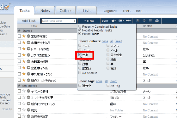This screenshot has height=118, width=177.
Task: Unstar the 企画書を作成 task
Action: click(x=24, y=68)
